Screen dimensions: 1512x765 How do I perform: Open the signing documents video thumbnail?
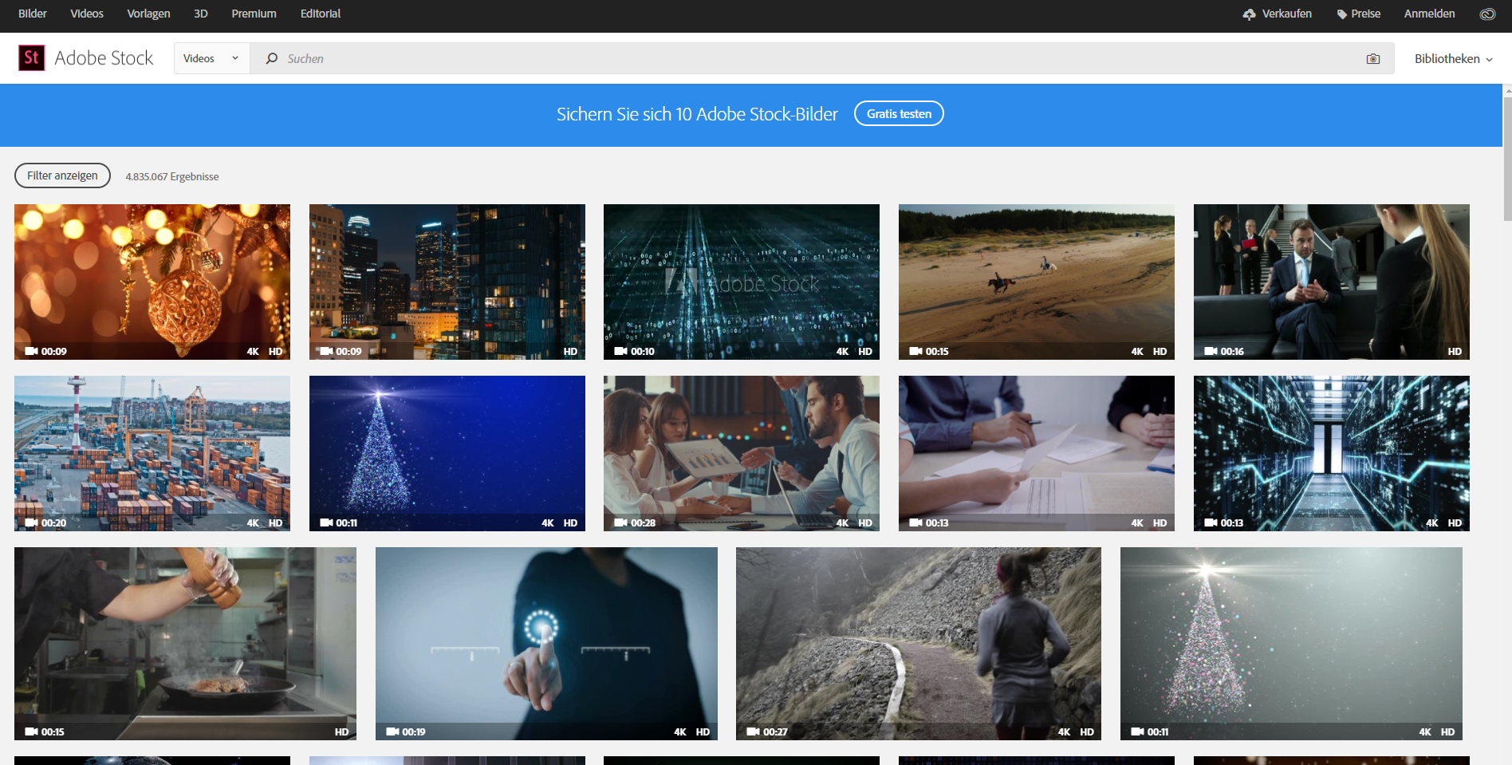coord(1037,453)
